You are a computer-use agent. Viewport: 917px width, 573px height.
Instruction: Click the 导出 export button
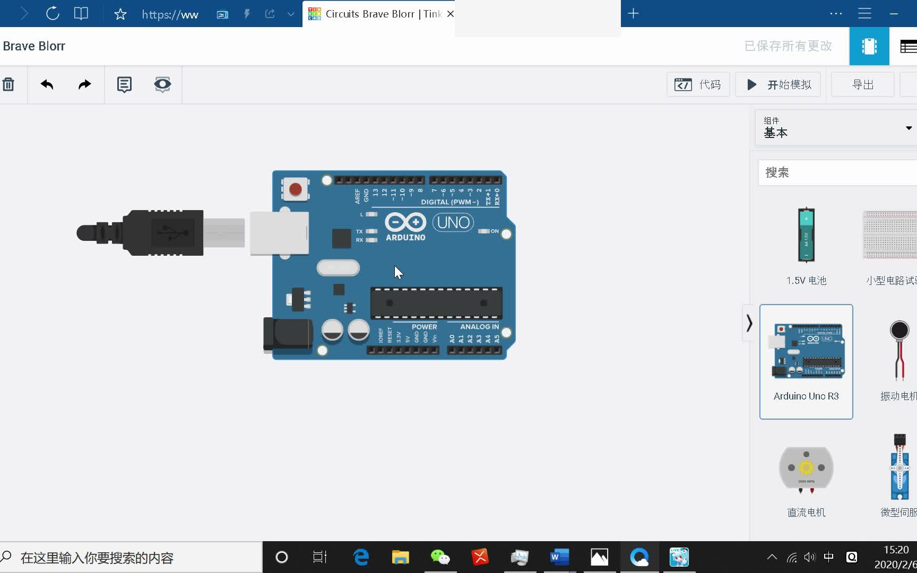[x=862, y=85]
